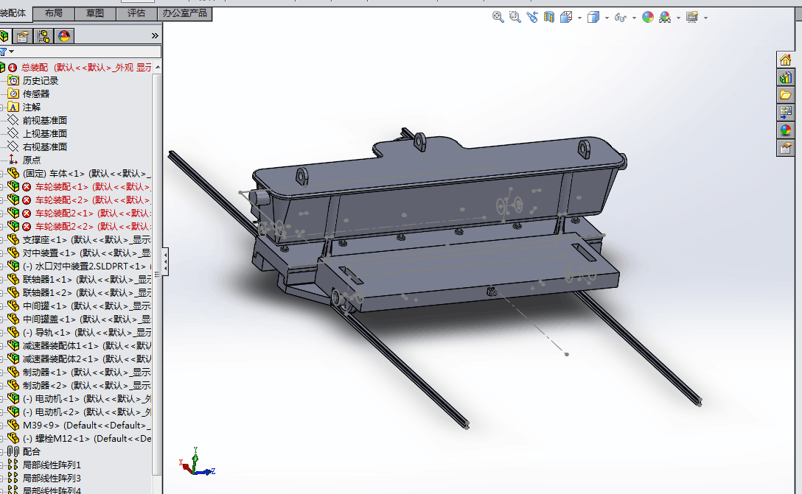The height and width of the screenshot is (494, 802).
Task: Open the tree filter dropdown arrow
Action: (x=11, y=52)
